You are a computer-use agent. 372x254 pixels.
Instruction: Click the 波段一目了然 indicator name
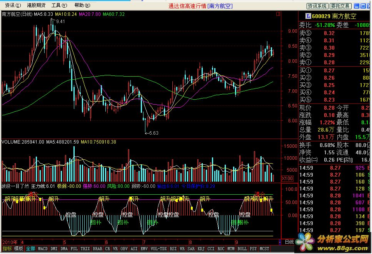[x=15, y=186]
